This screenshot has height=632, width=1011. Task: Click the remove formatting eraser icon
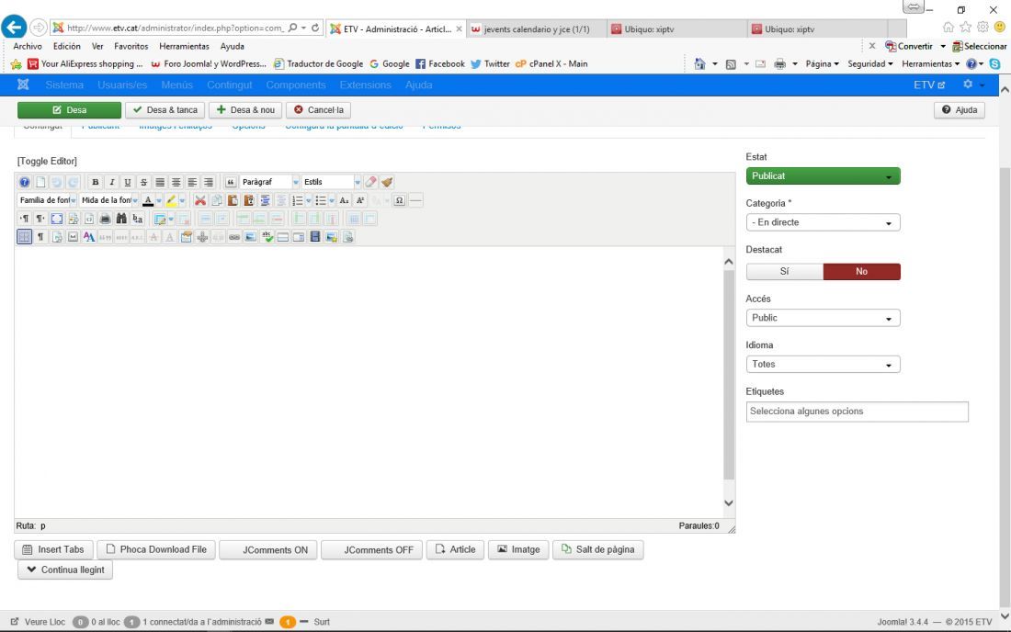(x=370, y=182)
